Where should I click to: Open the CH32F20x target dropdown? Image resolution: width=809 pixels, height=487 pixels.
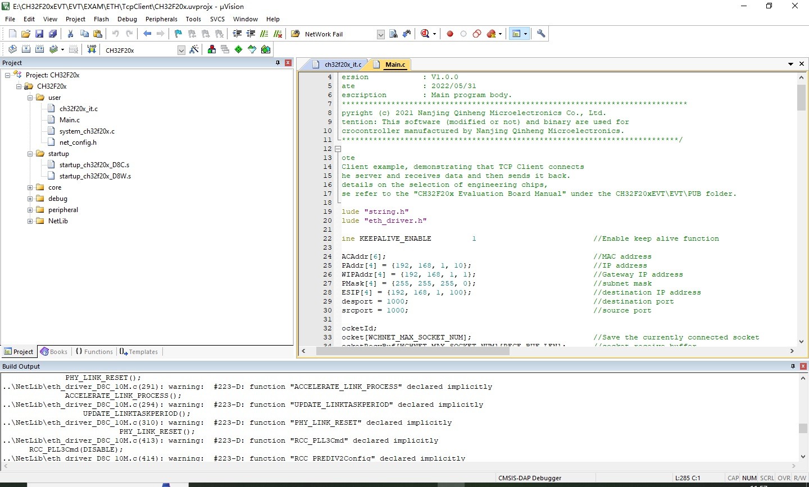[181, 50]
